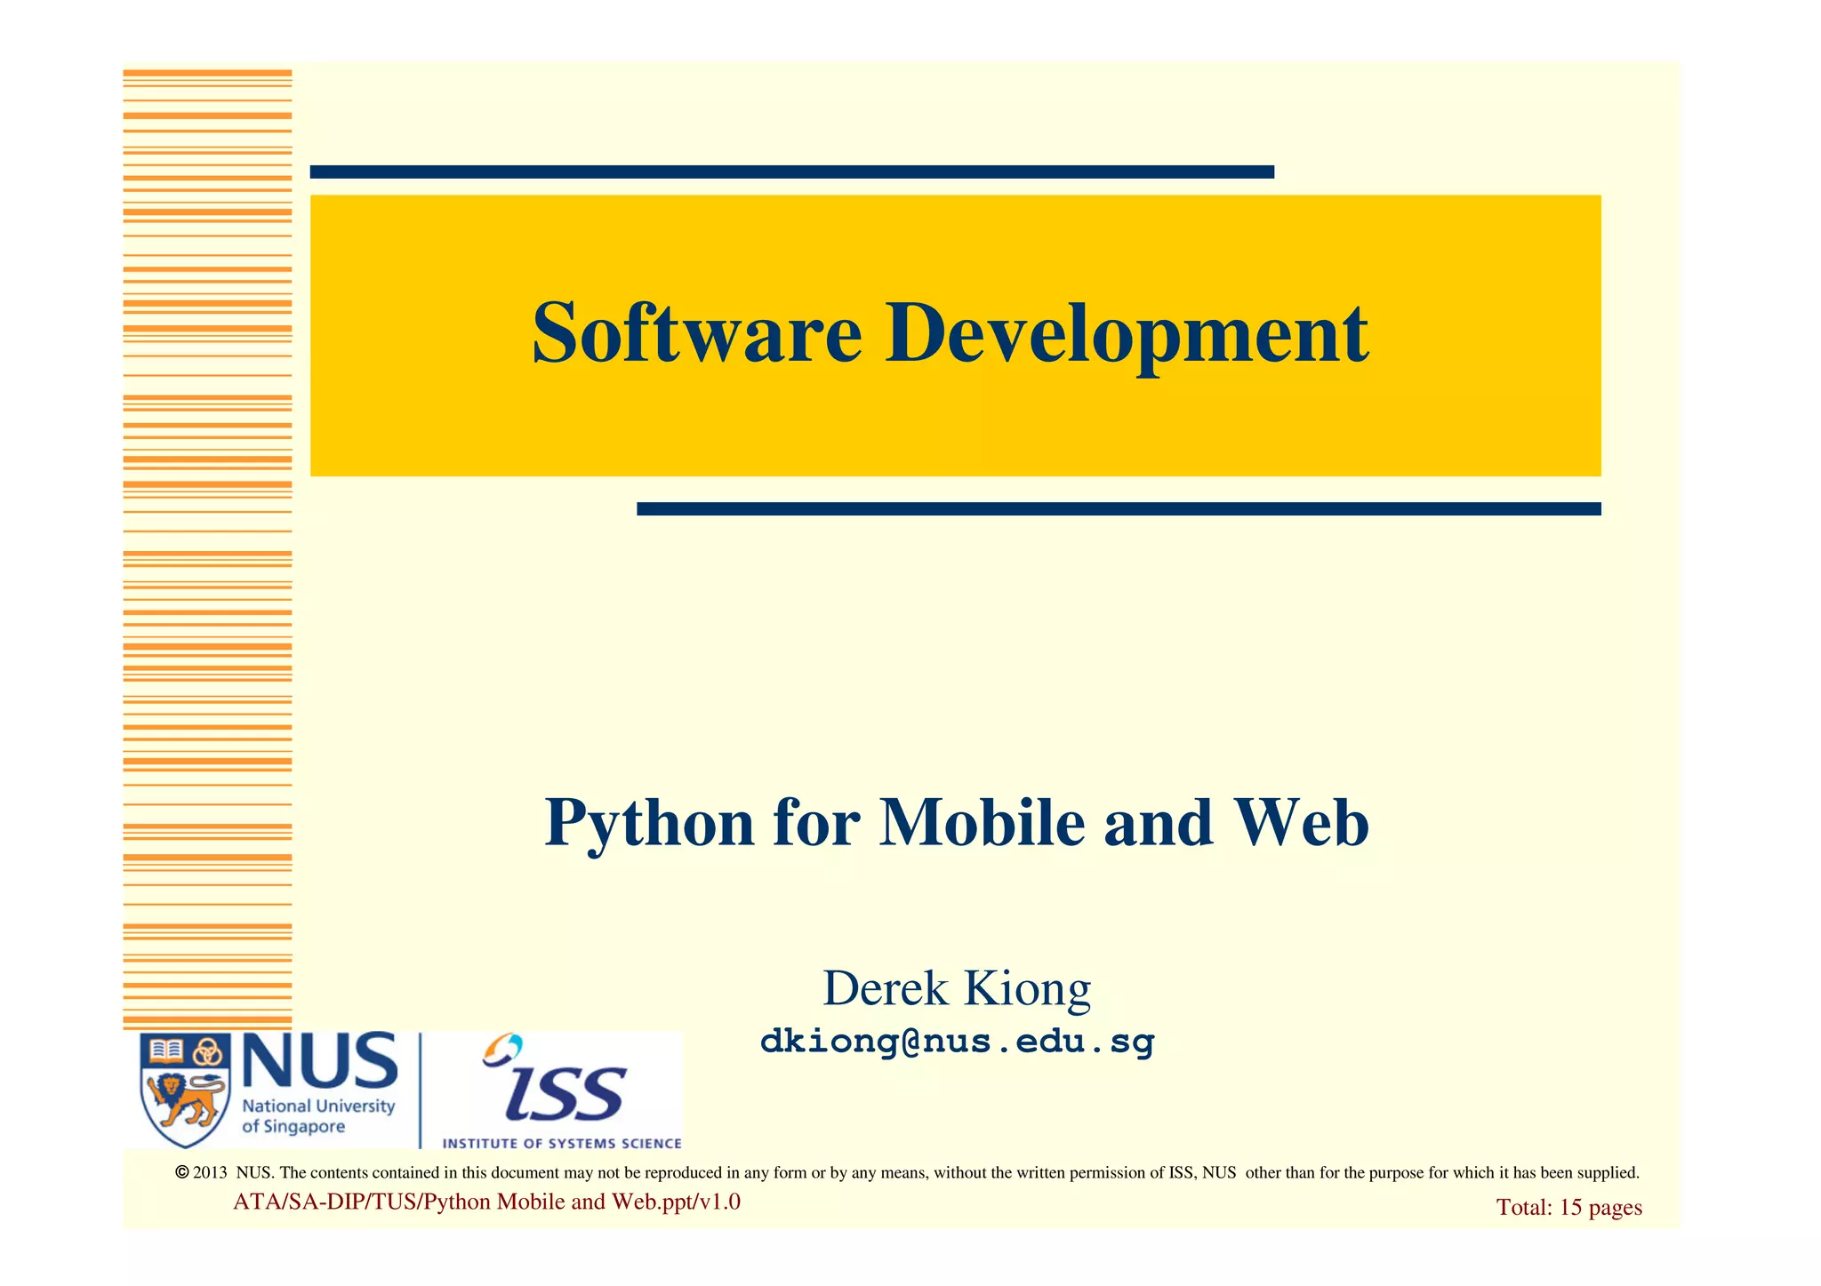
Task: Click the INSTITUTE OF SYSTEMS SCIENCE caption
Action: click(562, 1144)
